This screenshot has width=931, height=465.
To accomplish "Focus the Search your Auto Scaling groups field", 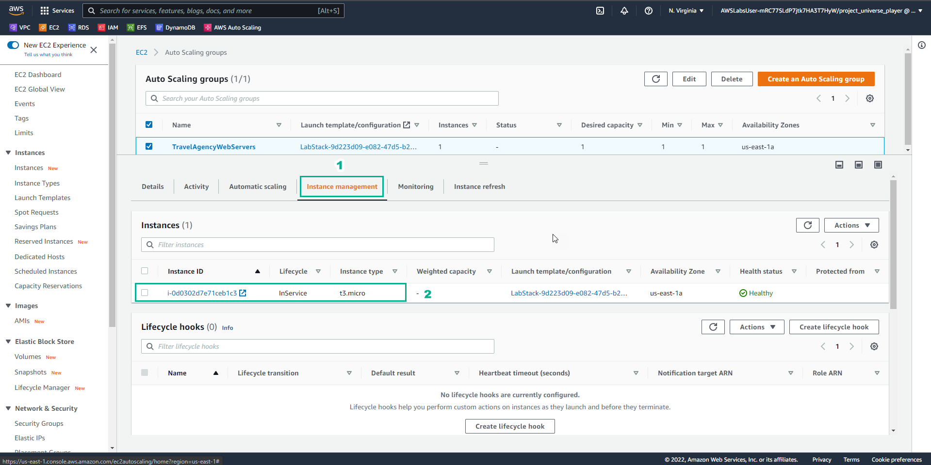I will pyautogui.click(x=322, y=98).
